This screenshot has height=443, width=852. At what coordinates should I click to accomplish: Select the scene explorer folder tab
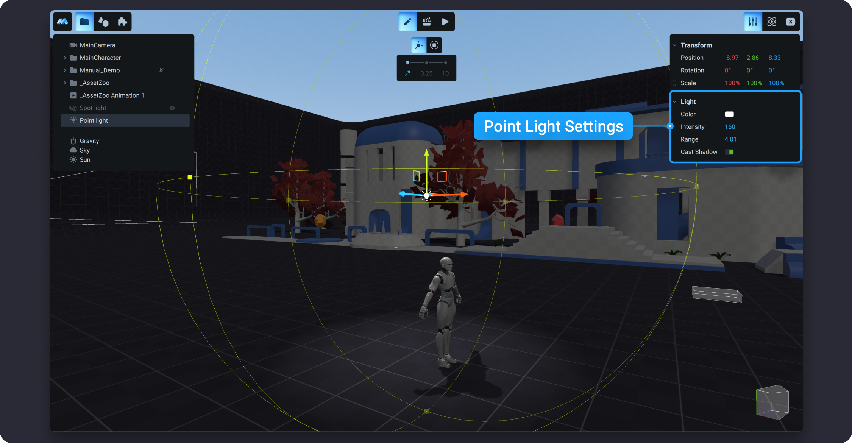84,22
